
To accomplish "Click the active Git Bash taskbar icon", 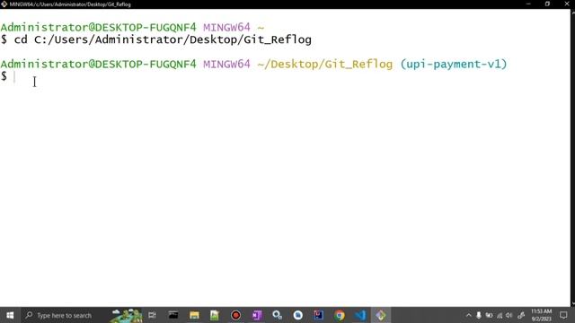I will click(381, 315).
